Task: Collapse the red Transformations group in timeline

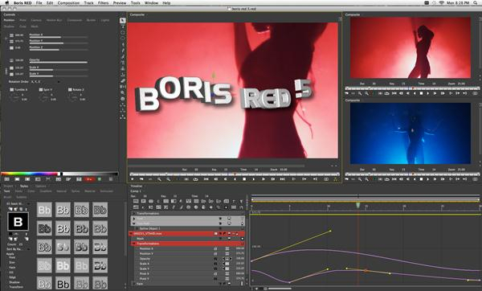Action: (133, 244)
